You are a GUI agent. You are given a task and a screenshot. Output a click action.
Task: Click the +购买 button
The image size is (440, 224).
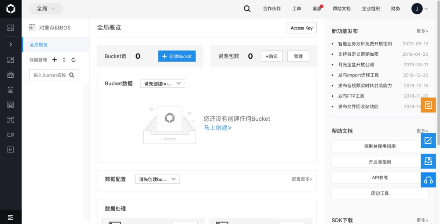(271, 56)
